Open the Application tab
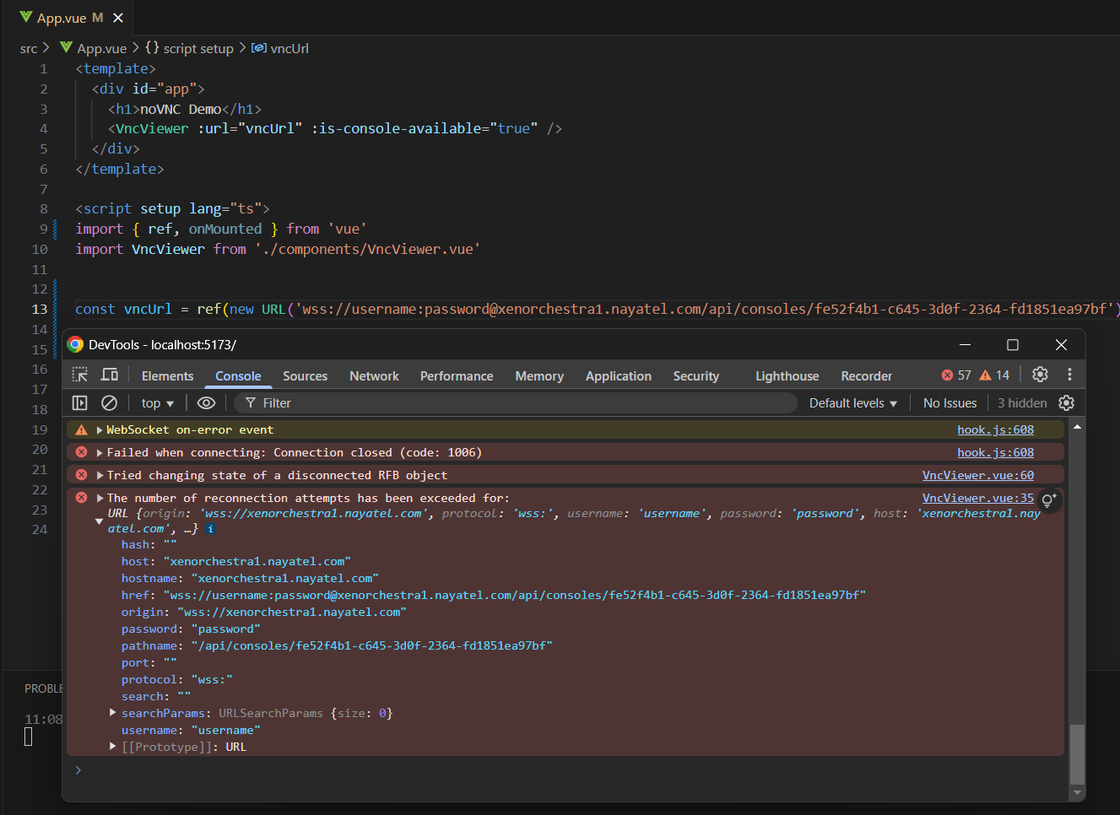Image resolution: width=1120 pixels, height=815 pixels. click(619, 376)
